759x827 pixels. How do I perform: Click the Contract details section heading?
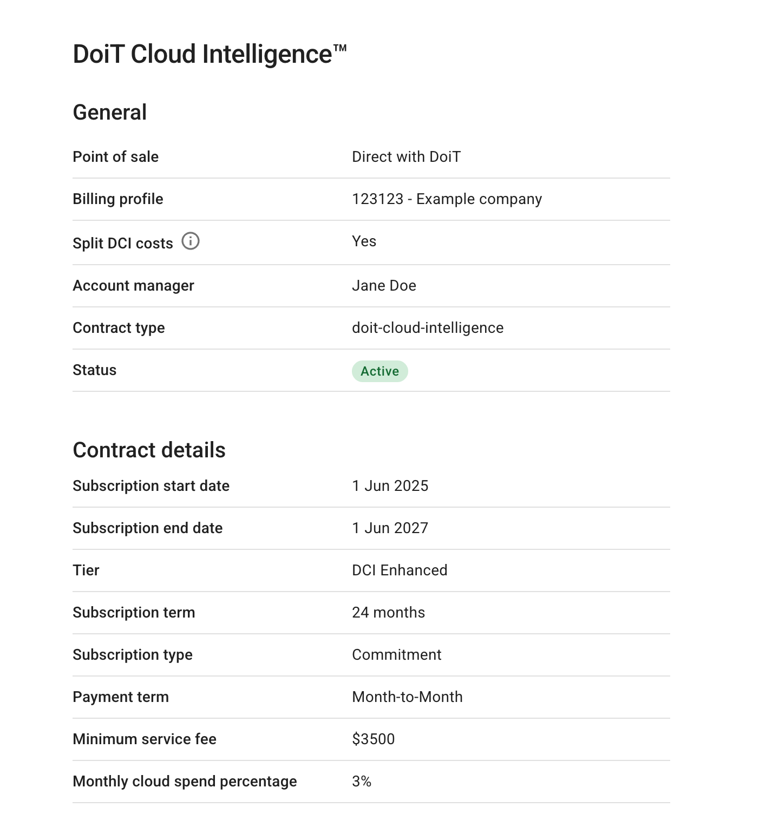click(149, 450)
